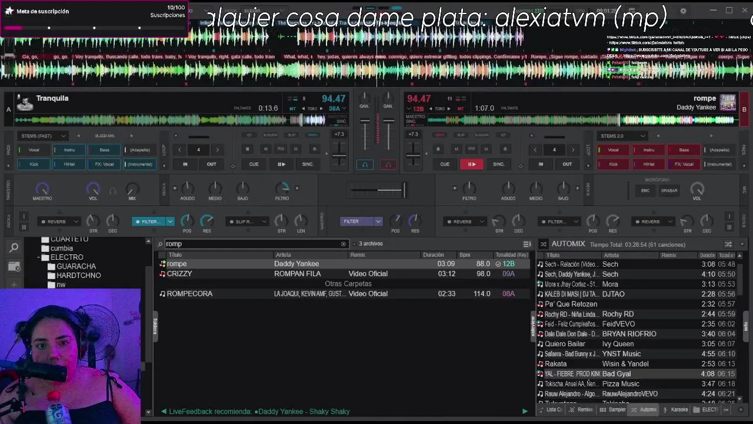Halve loop length on deck B

pos(535,150)
